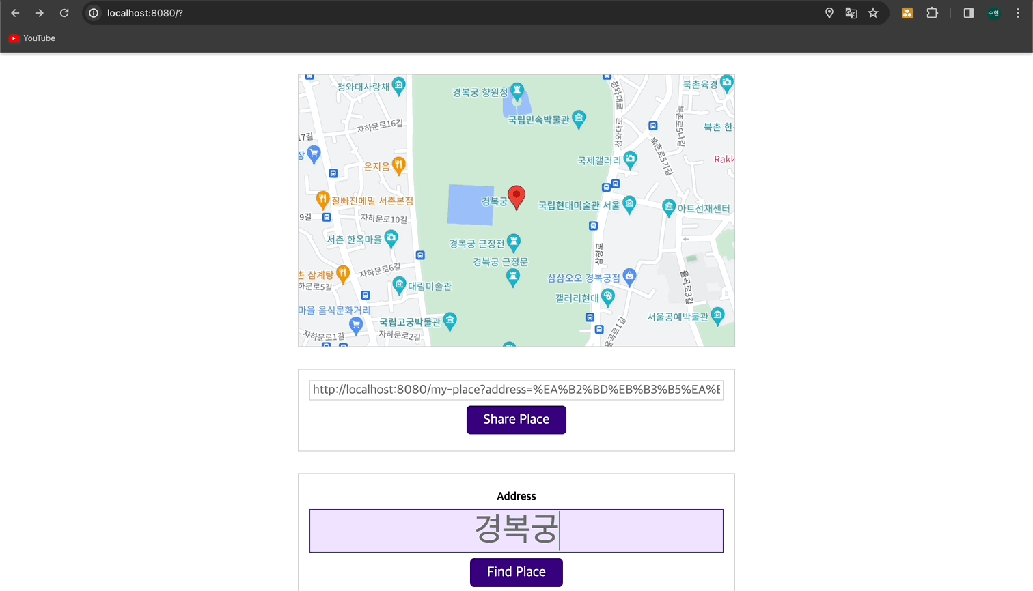This screenshot has height=591, width=1033.
Task: Select the 국립고궁박물관 museum marker
Action: (450, 321)
